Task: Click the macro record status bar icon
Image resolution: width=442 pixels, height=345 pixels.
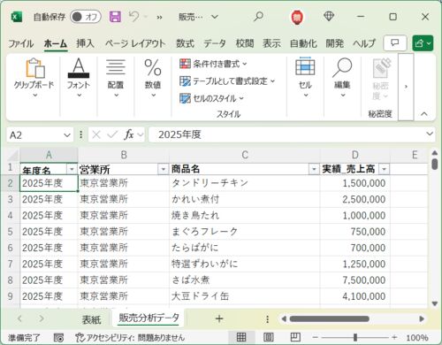Action: [58, 337]
